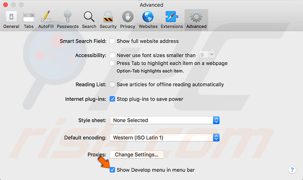
Task: Click the Proxies Change Settings button
Action: coord(137,155)
